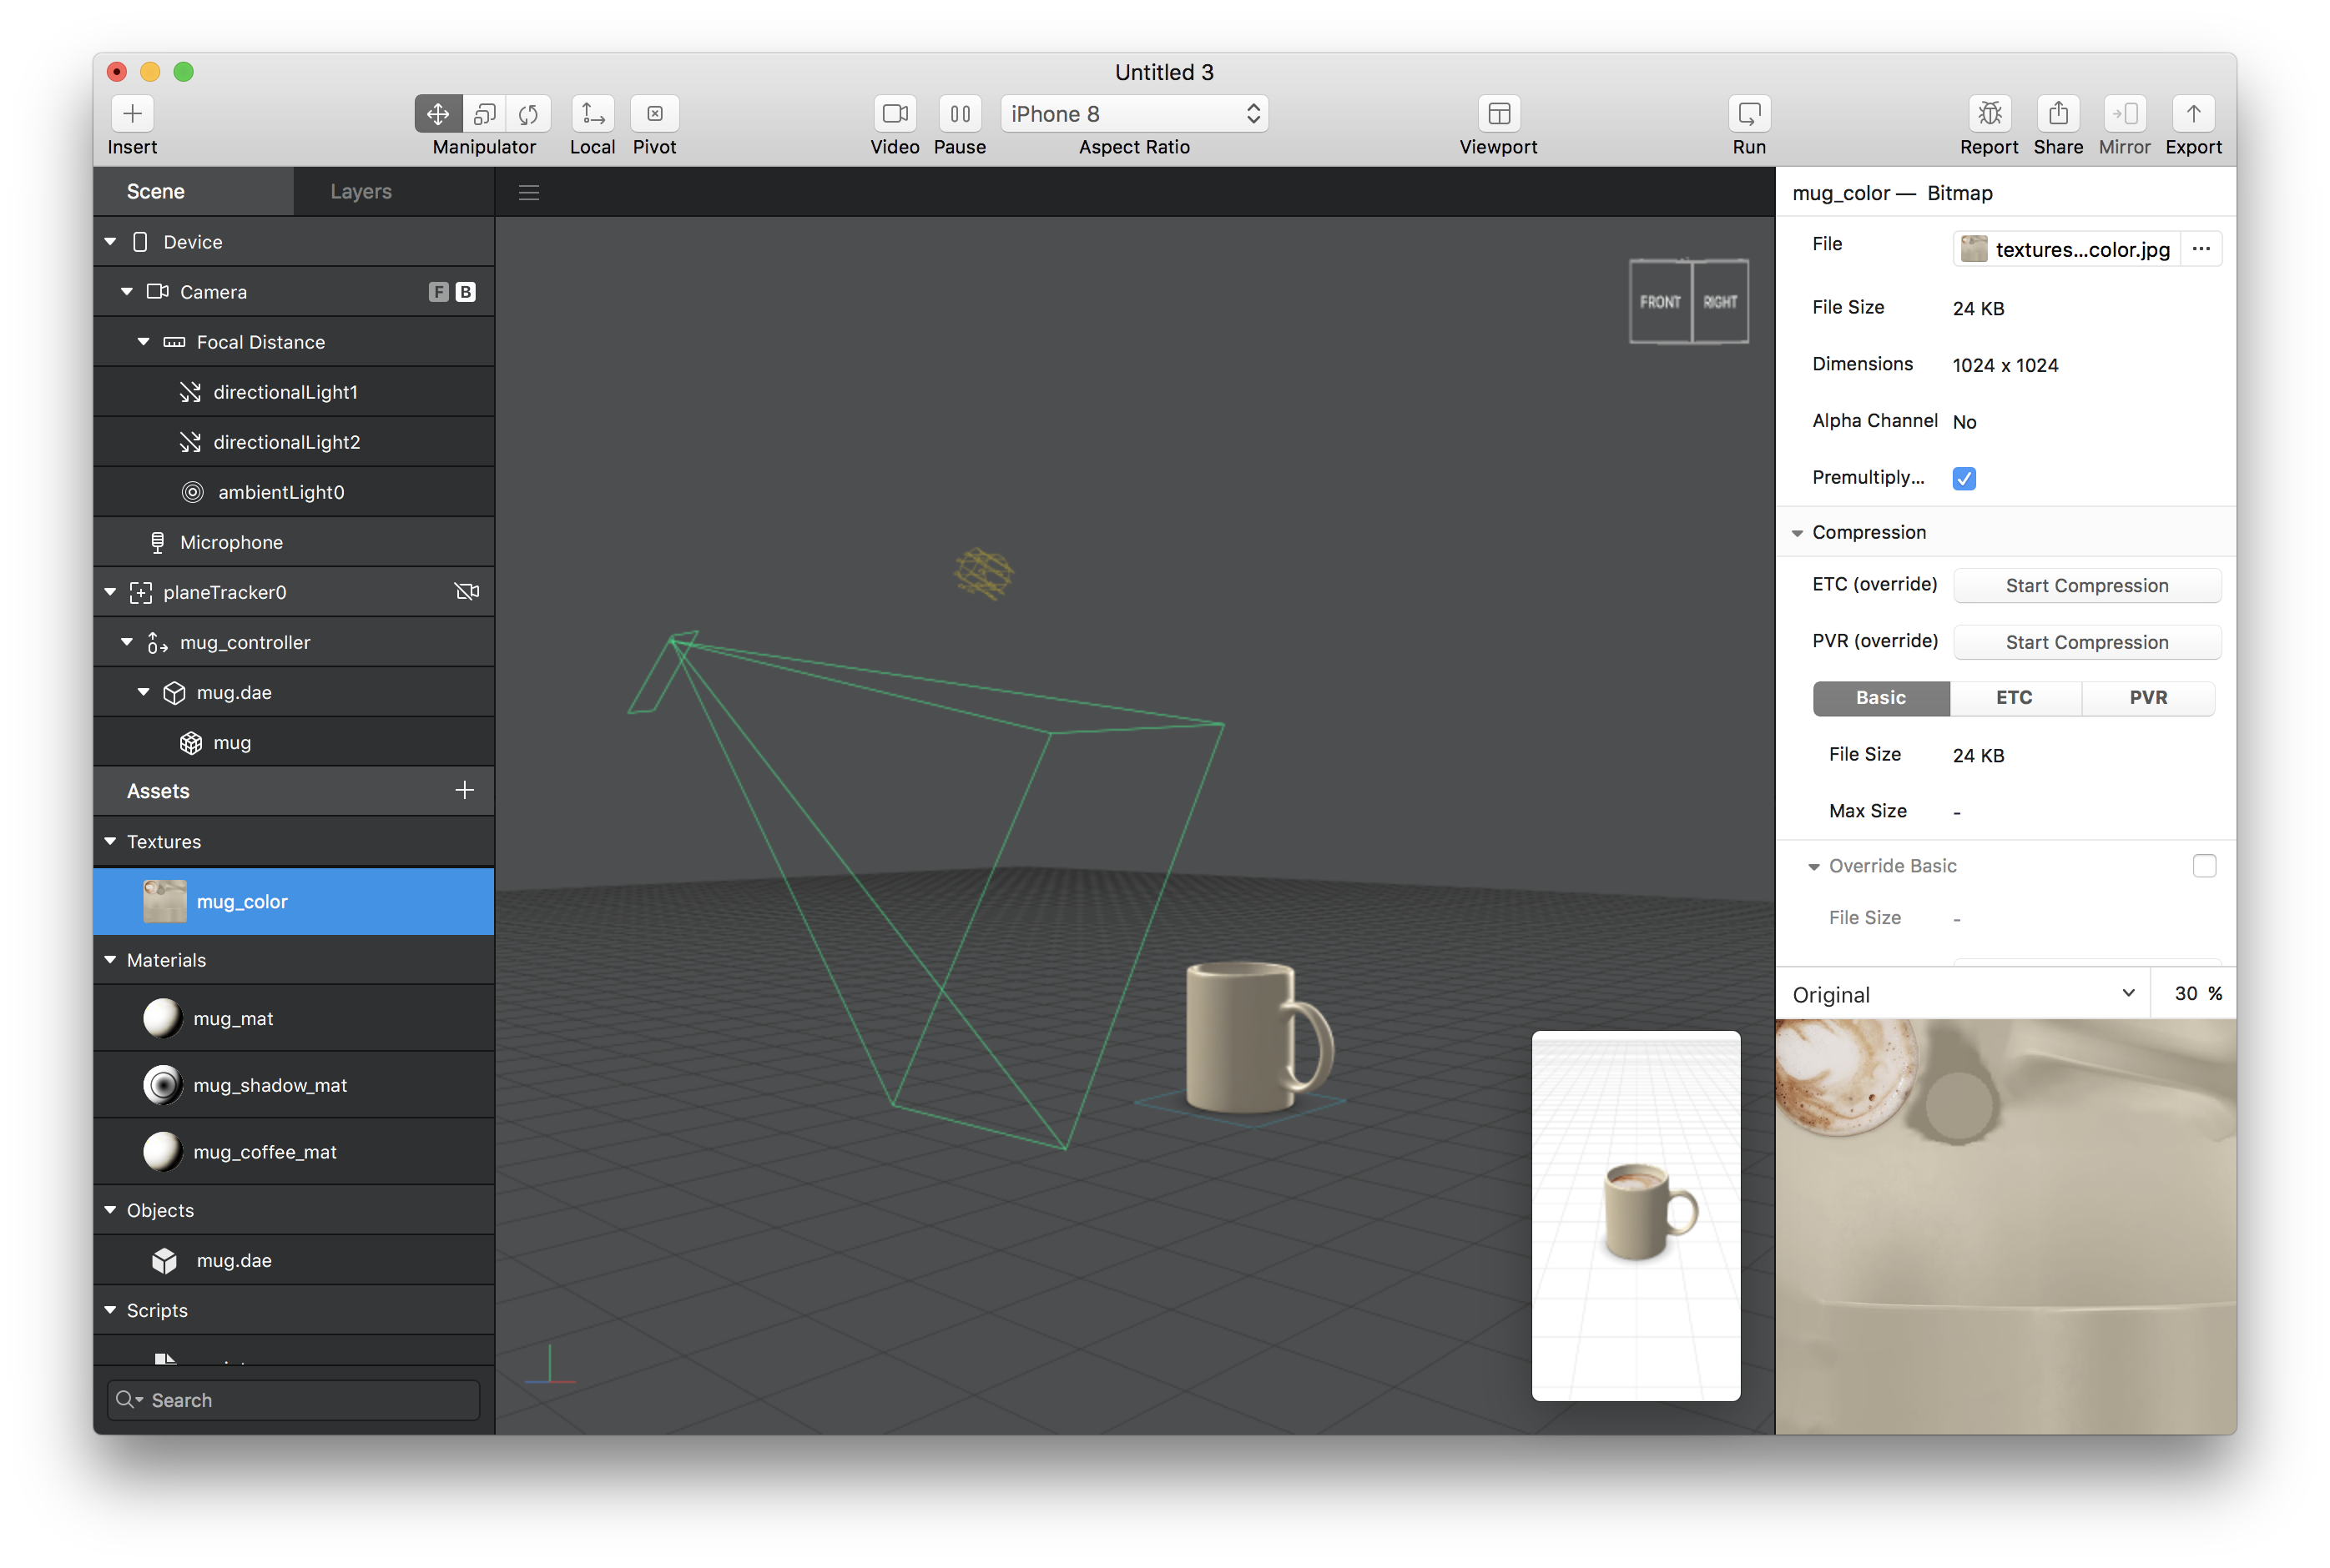Click the Search field in the sidebar

tap(292, 1399)
